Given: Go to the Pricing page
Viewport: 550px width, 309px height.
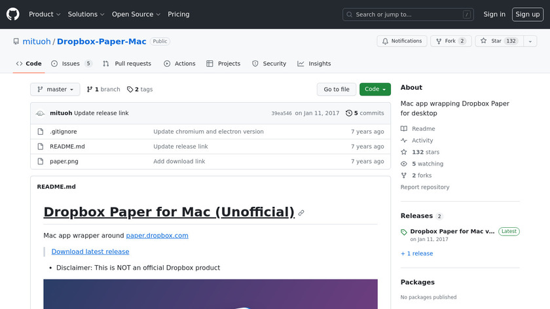Looking at the screenshot, I should 179,14.
